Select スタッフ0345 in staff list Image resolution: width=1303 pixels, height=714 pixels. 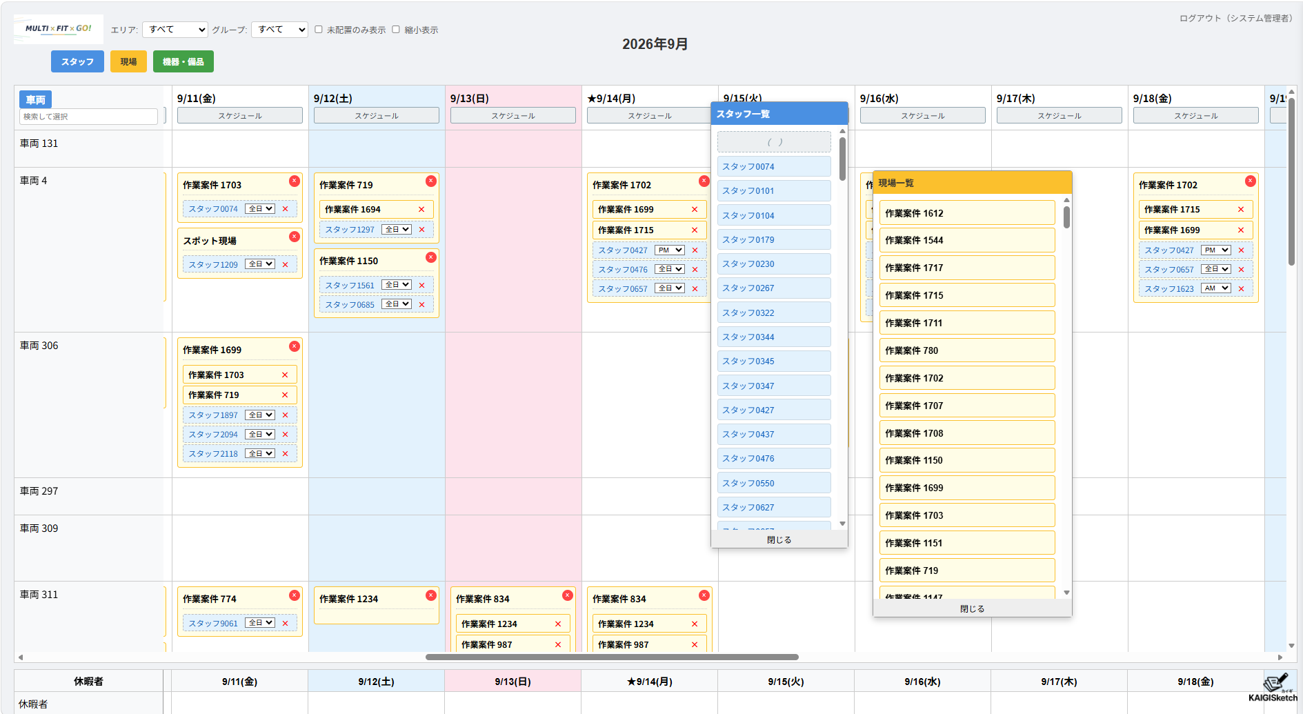pyautogui.click(x=774, y=361)
